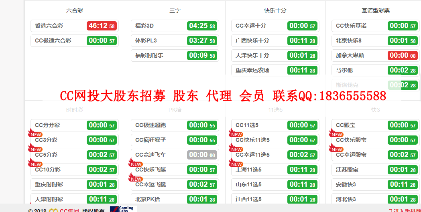Open 香港六合彩 lottery game

[x=49, y=26]
